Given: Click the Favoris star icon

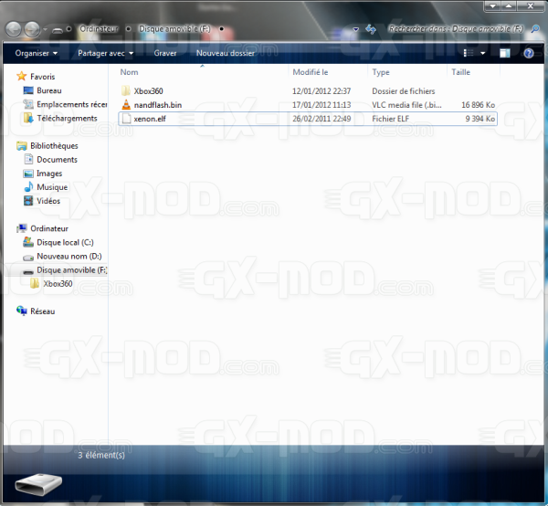Looking at the screenshot, I should [22, 76].
